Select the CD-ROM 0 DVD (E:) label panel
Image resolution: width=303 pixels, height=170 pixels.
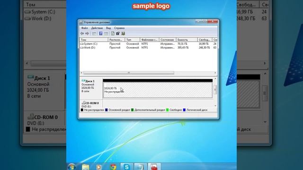(x=91, y=104)
